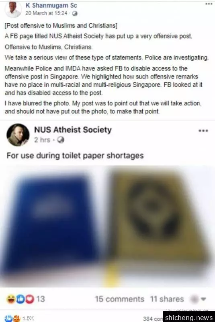Click the globe privacy icon beside 20 March
This screenshot has height=322, width=215.
click(75, 14)
